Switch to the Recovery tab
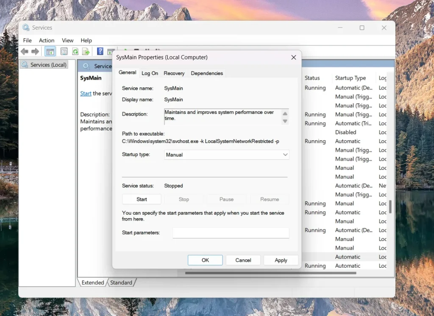434x316 pixels. coord(174,73)
